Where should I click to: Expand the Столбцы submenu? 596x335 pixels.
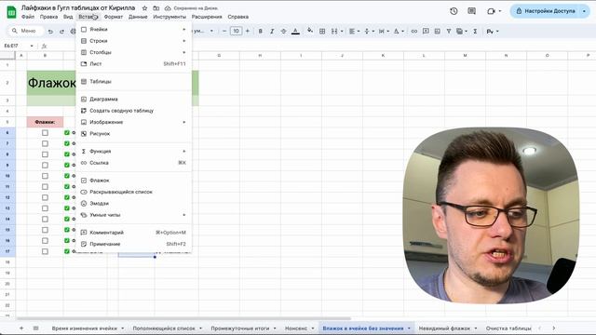pos(134,52)
